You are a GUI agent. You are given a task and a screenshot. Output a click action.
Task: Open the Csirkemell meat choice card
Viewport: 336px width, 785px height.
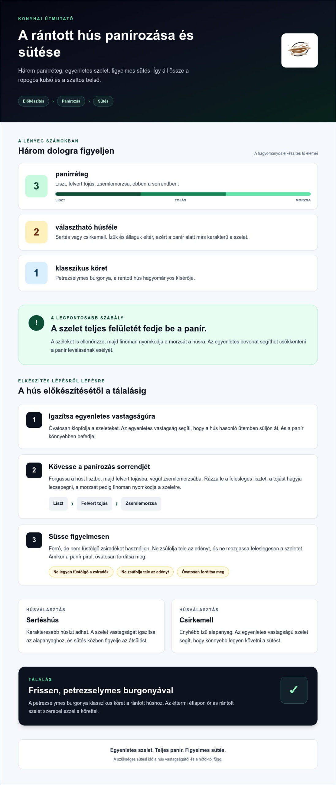click(x=244, y=626)
